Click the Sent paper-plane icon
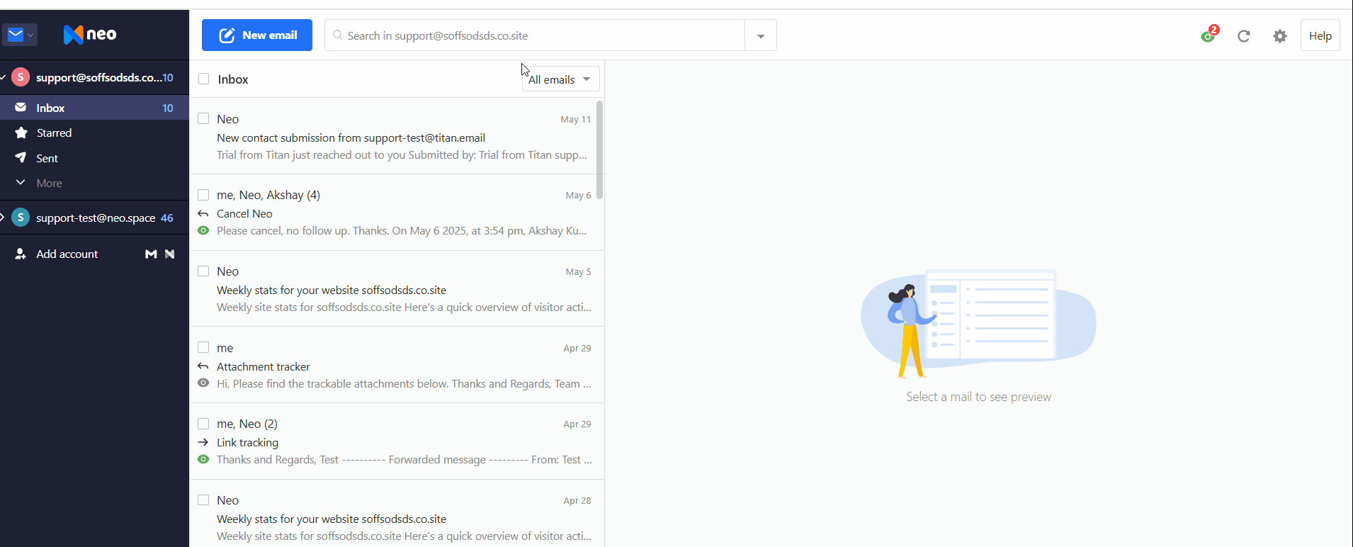The height and width of the screenshot is (547, 1353). [21, 157]
